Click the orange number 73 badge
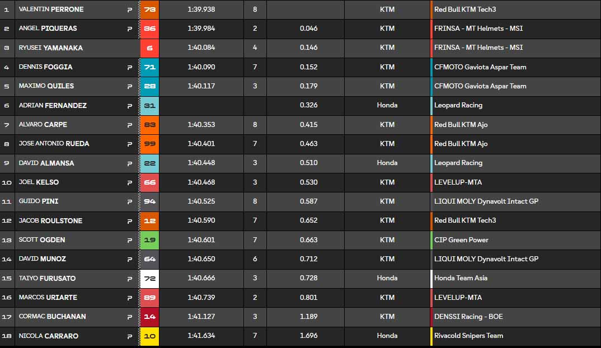The width and height of the screenshot is (601, 348). click(150, 10)
